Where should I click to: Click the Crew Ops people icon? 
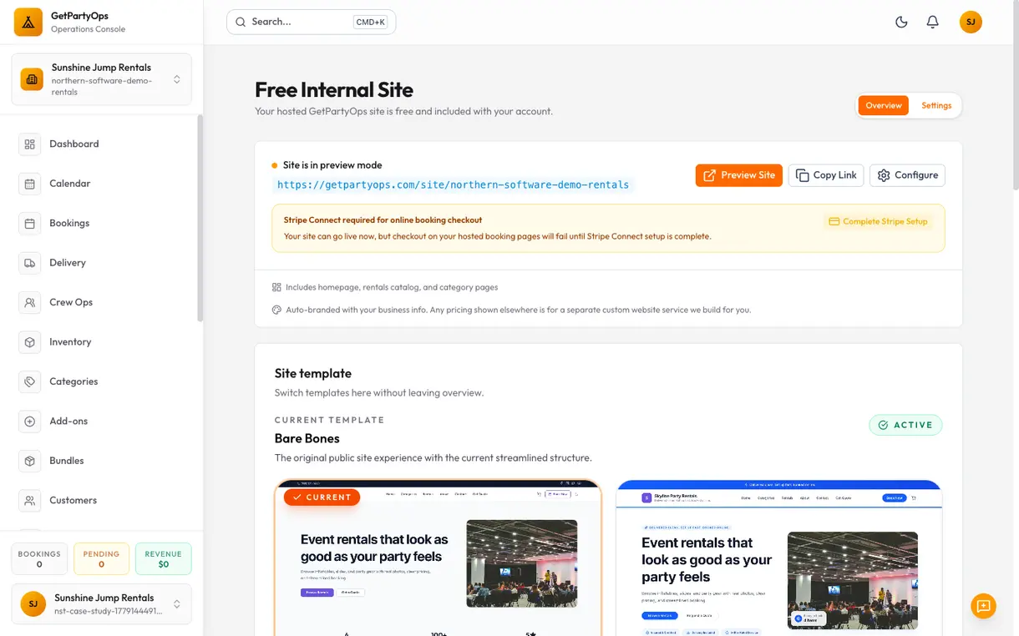point(30,303)
